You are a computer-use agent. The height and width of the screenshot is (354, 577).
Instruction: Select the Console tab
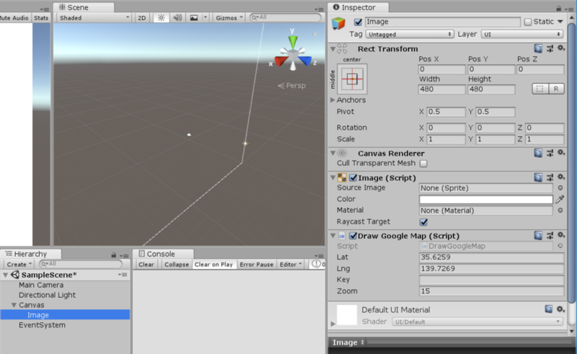click(x=164, y=254)
